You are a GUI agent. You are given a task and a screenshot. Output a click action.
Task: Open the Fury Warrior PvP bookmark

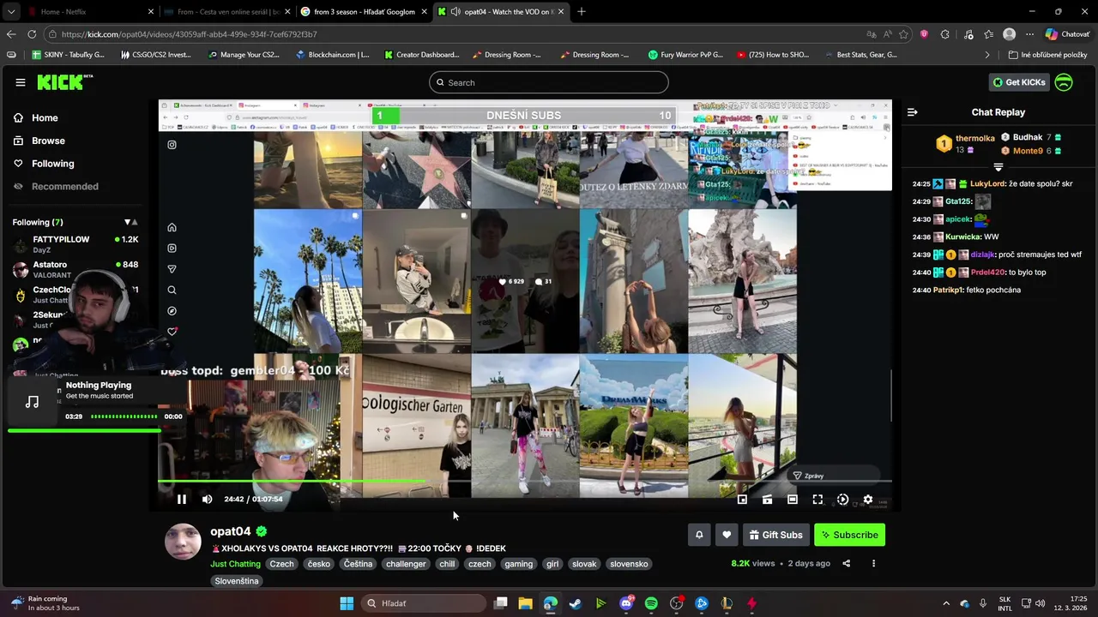[686, 55]
